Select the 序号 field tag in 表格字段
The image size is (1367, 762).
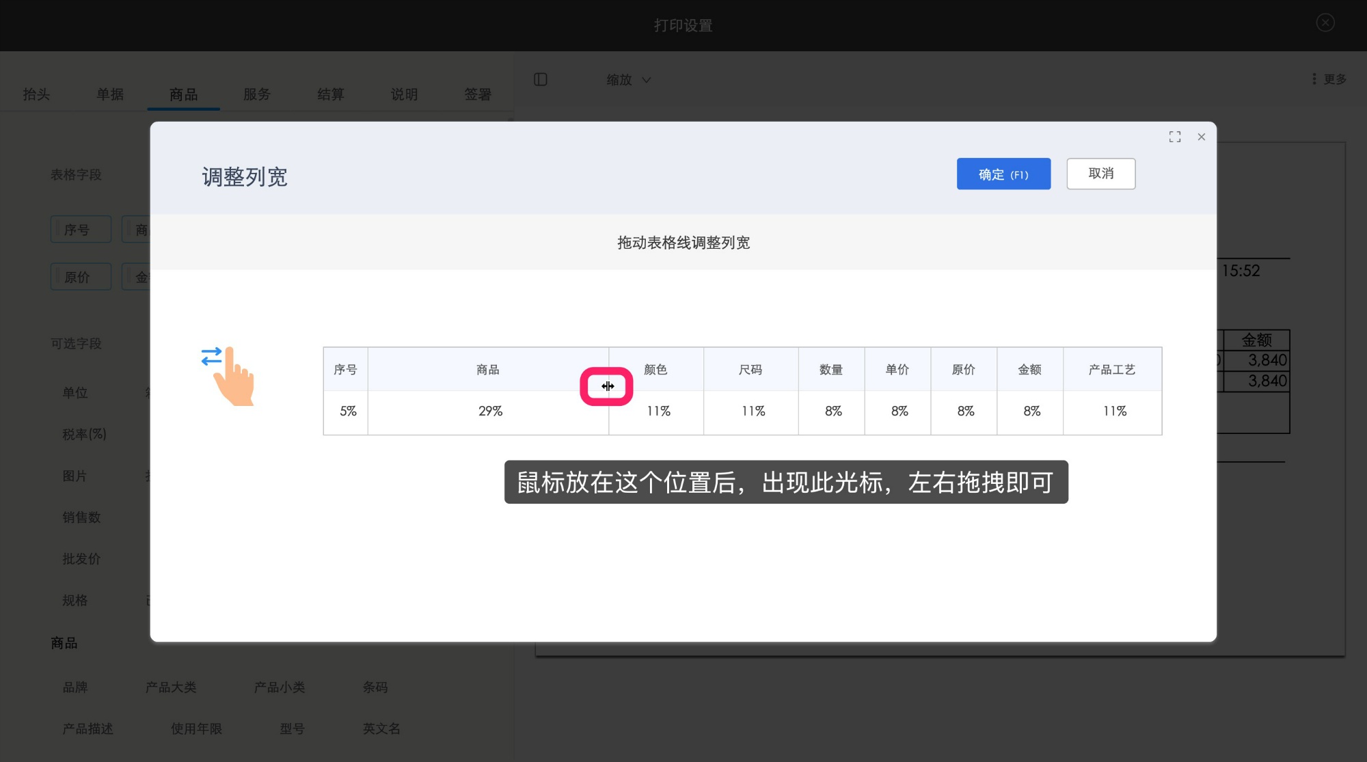tap(81, 230)
